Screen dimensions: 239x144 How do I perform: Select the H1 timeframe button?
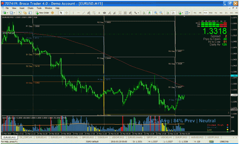(x=216, y=13)
